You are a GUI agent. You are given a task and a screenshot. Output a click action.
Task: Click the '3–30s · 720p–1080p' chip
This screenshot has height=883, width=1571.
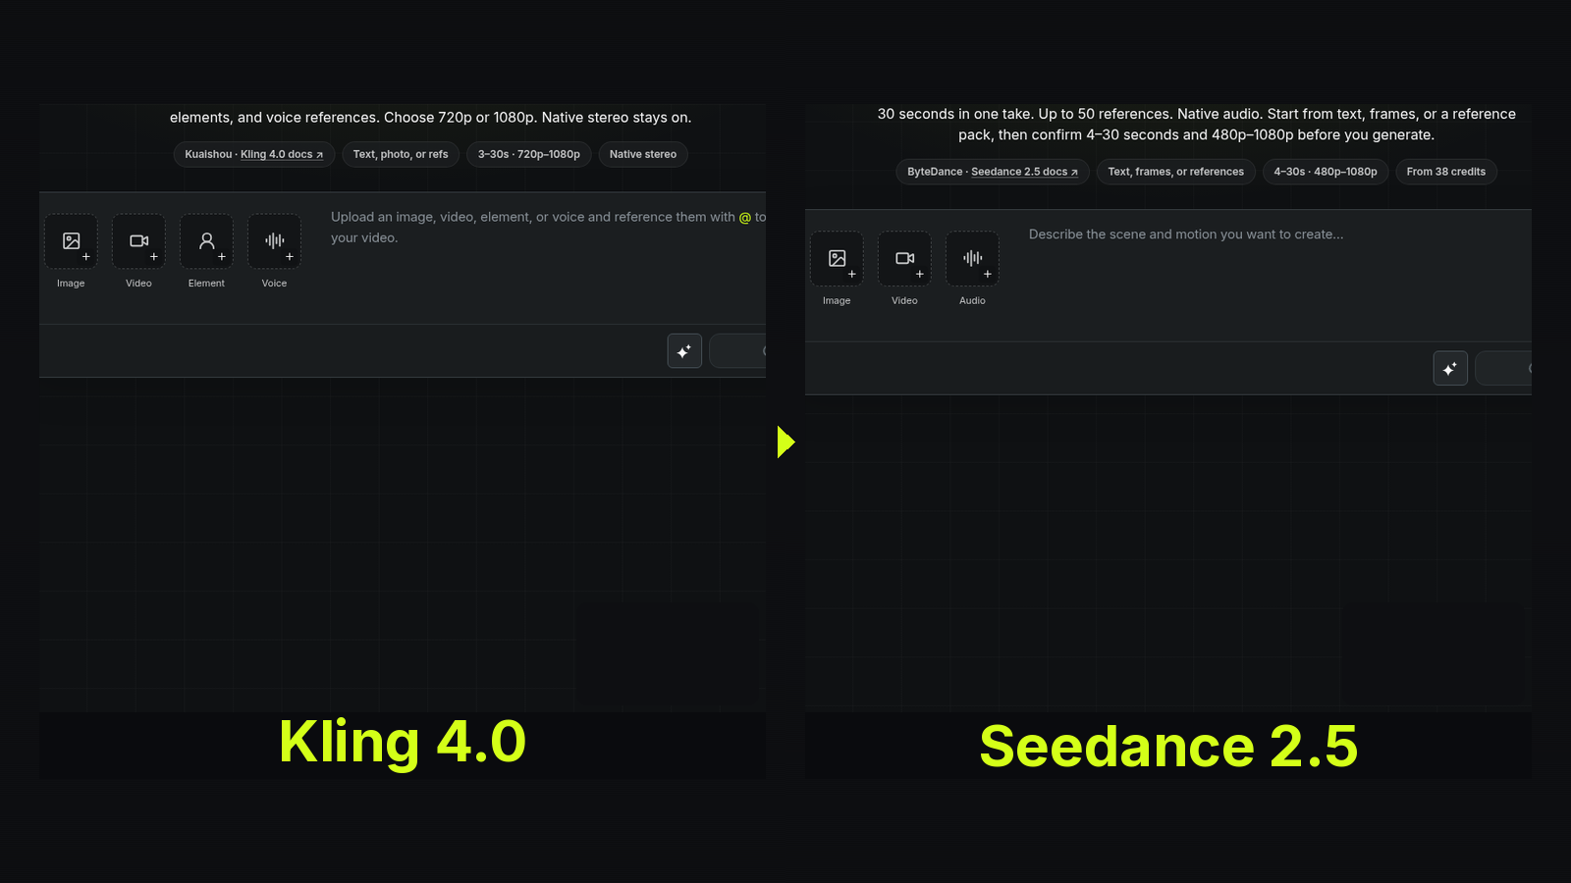529,155
